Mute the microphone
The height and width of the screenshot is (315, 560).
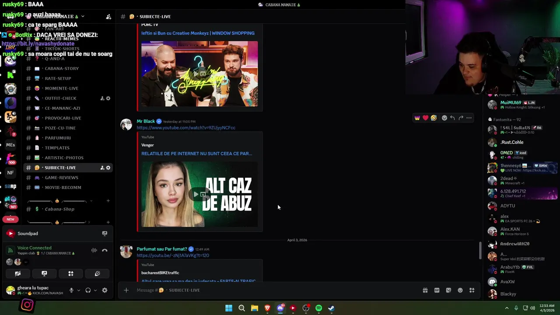(71, 290)
